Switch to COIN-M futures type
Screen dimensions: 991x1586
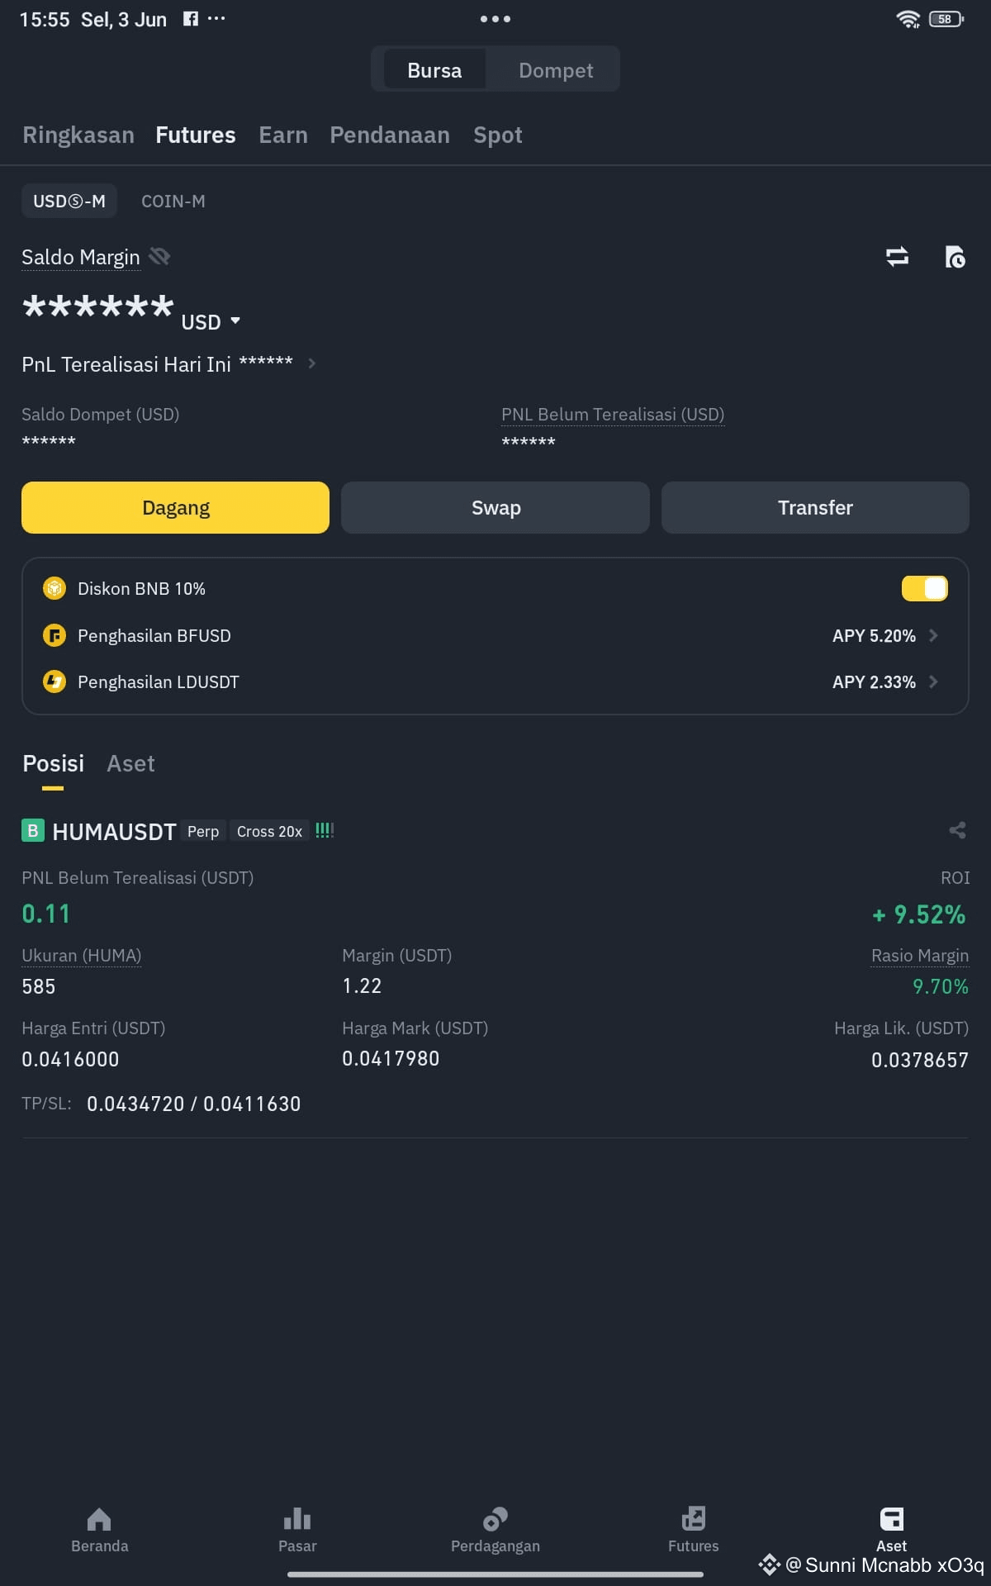tap(173, 202)
